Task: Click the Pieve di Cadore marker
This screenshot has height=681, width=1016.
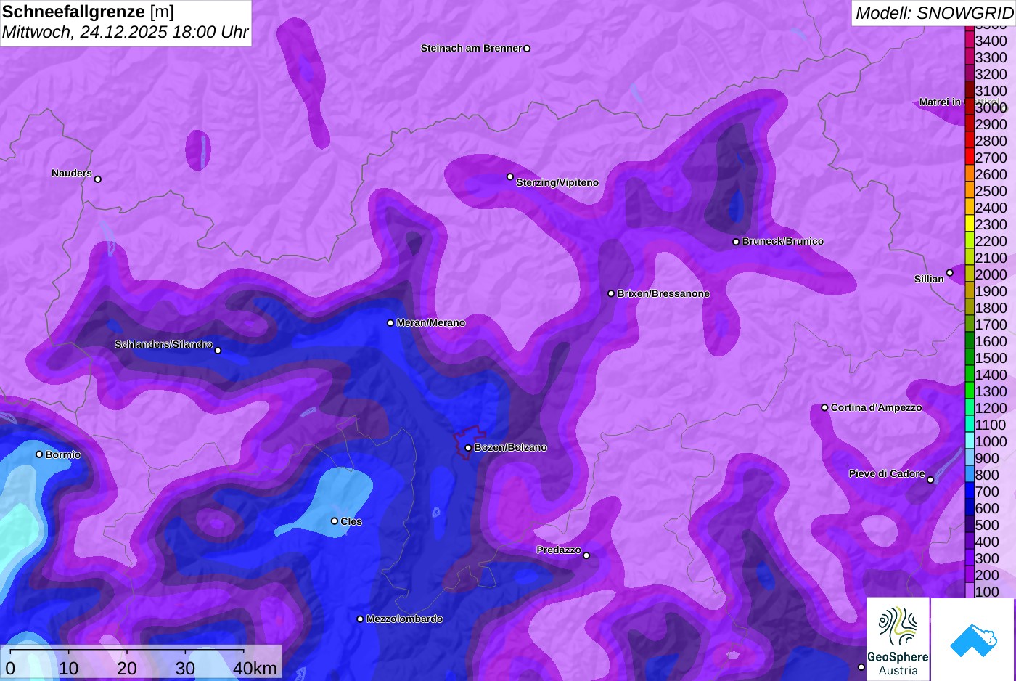Action: (930, 479)
